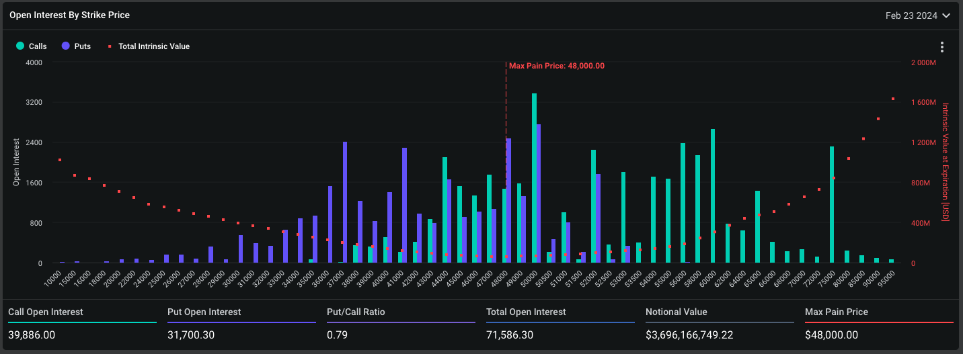Select the Puts bar at 37000 strike
Viewport: 963px width, 354px height.
tap(345, 202)
